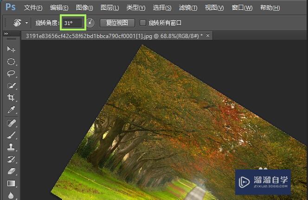
Task: Open the Rotate View tool preset dropdown
Action: (x=26, y=23)
